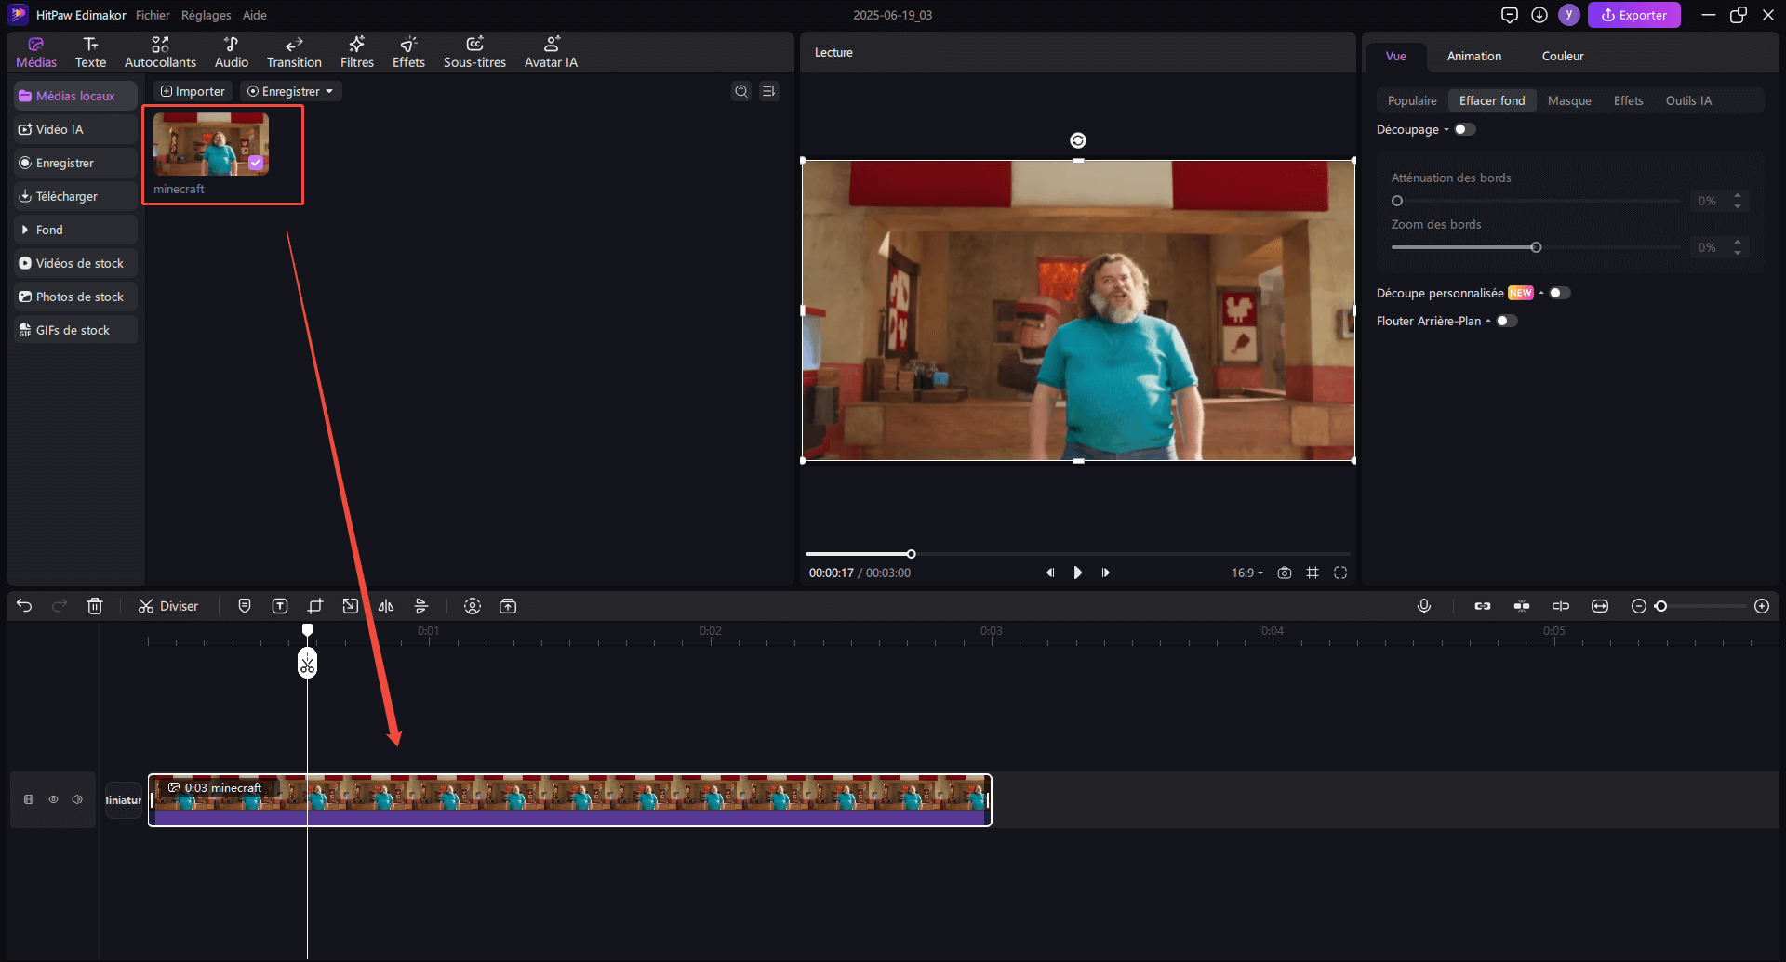This screenshot has width=1786, height=962.
Task: Select the minecraft clip on timeline
Action: [x=569, y=799]
